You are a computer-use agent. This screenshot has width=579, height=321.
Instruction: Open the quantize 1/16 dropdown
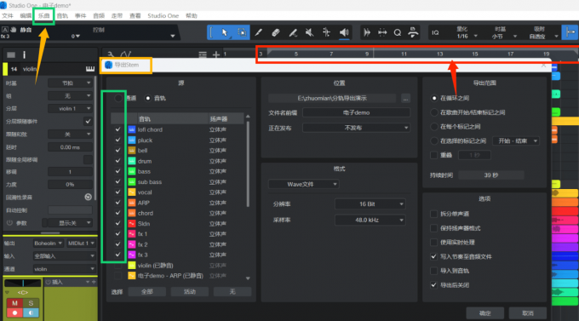467,37
